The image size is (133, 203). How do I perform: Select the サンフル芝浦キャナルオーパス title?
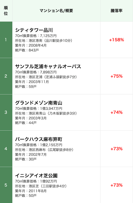[x=48, y=66]
